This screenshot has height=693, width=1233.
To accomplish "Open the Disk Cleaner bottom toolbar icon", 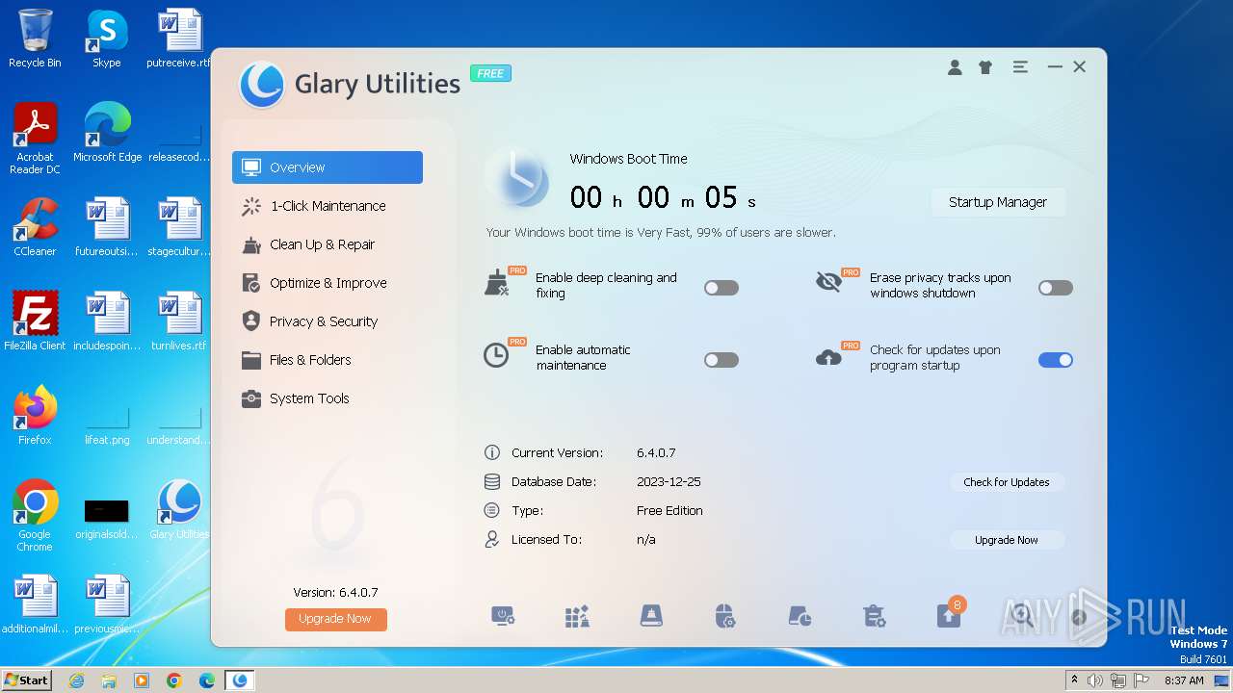I will point(651,617).
